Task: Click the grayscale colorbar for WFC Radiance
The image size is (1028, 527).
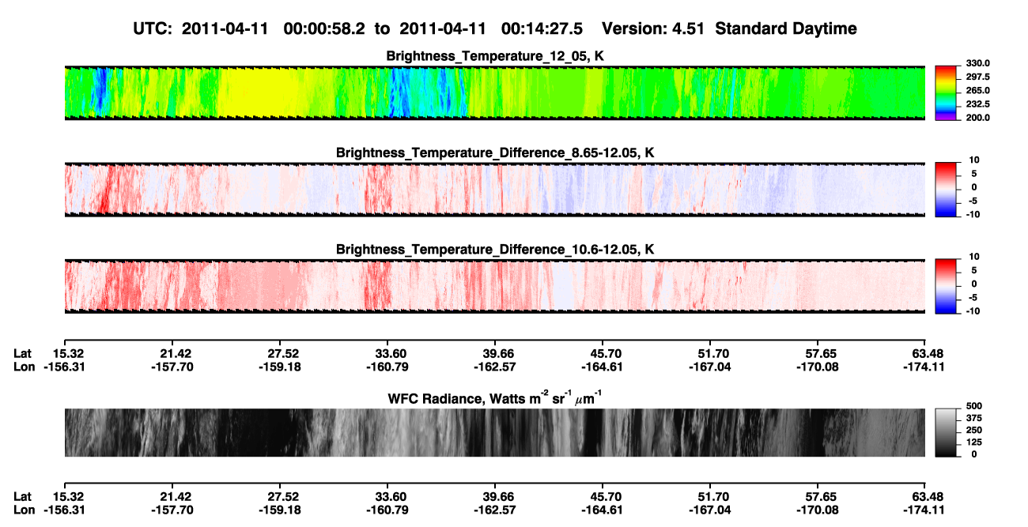Action: coord(945,433)
